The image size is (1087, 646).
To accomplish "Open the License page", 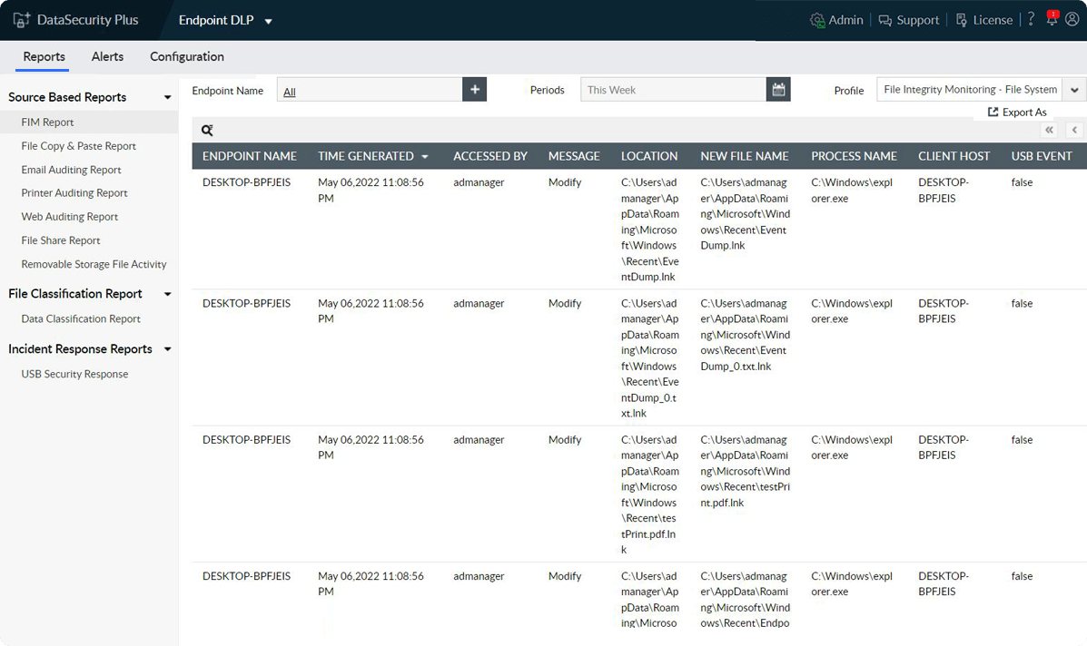I will (984, 20).
